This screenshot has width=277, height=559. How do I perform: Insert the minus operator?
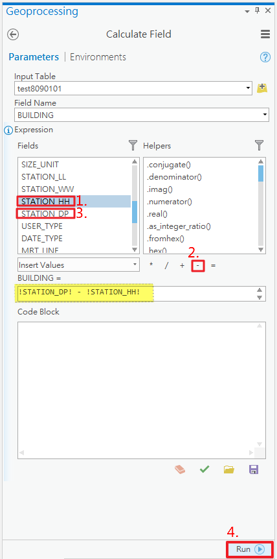pos(198,266)
